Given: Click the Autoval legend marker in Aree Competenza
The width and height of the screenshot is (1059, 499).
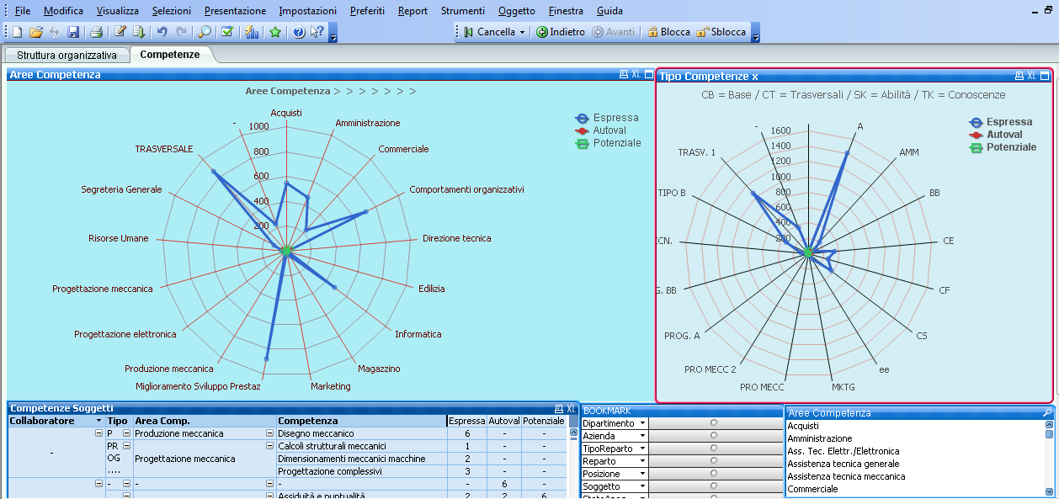Looking at the screenshot, I should (x=581, y=130).
